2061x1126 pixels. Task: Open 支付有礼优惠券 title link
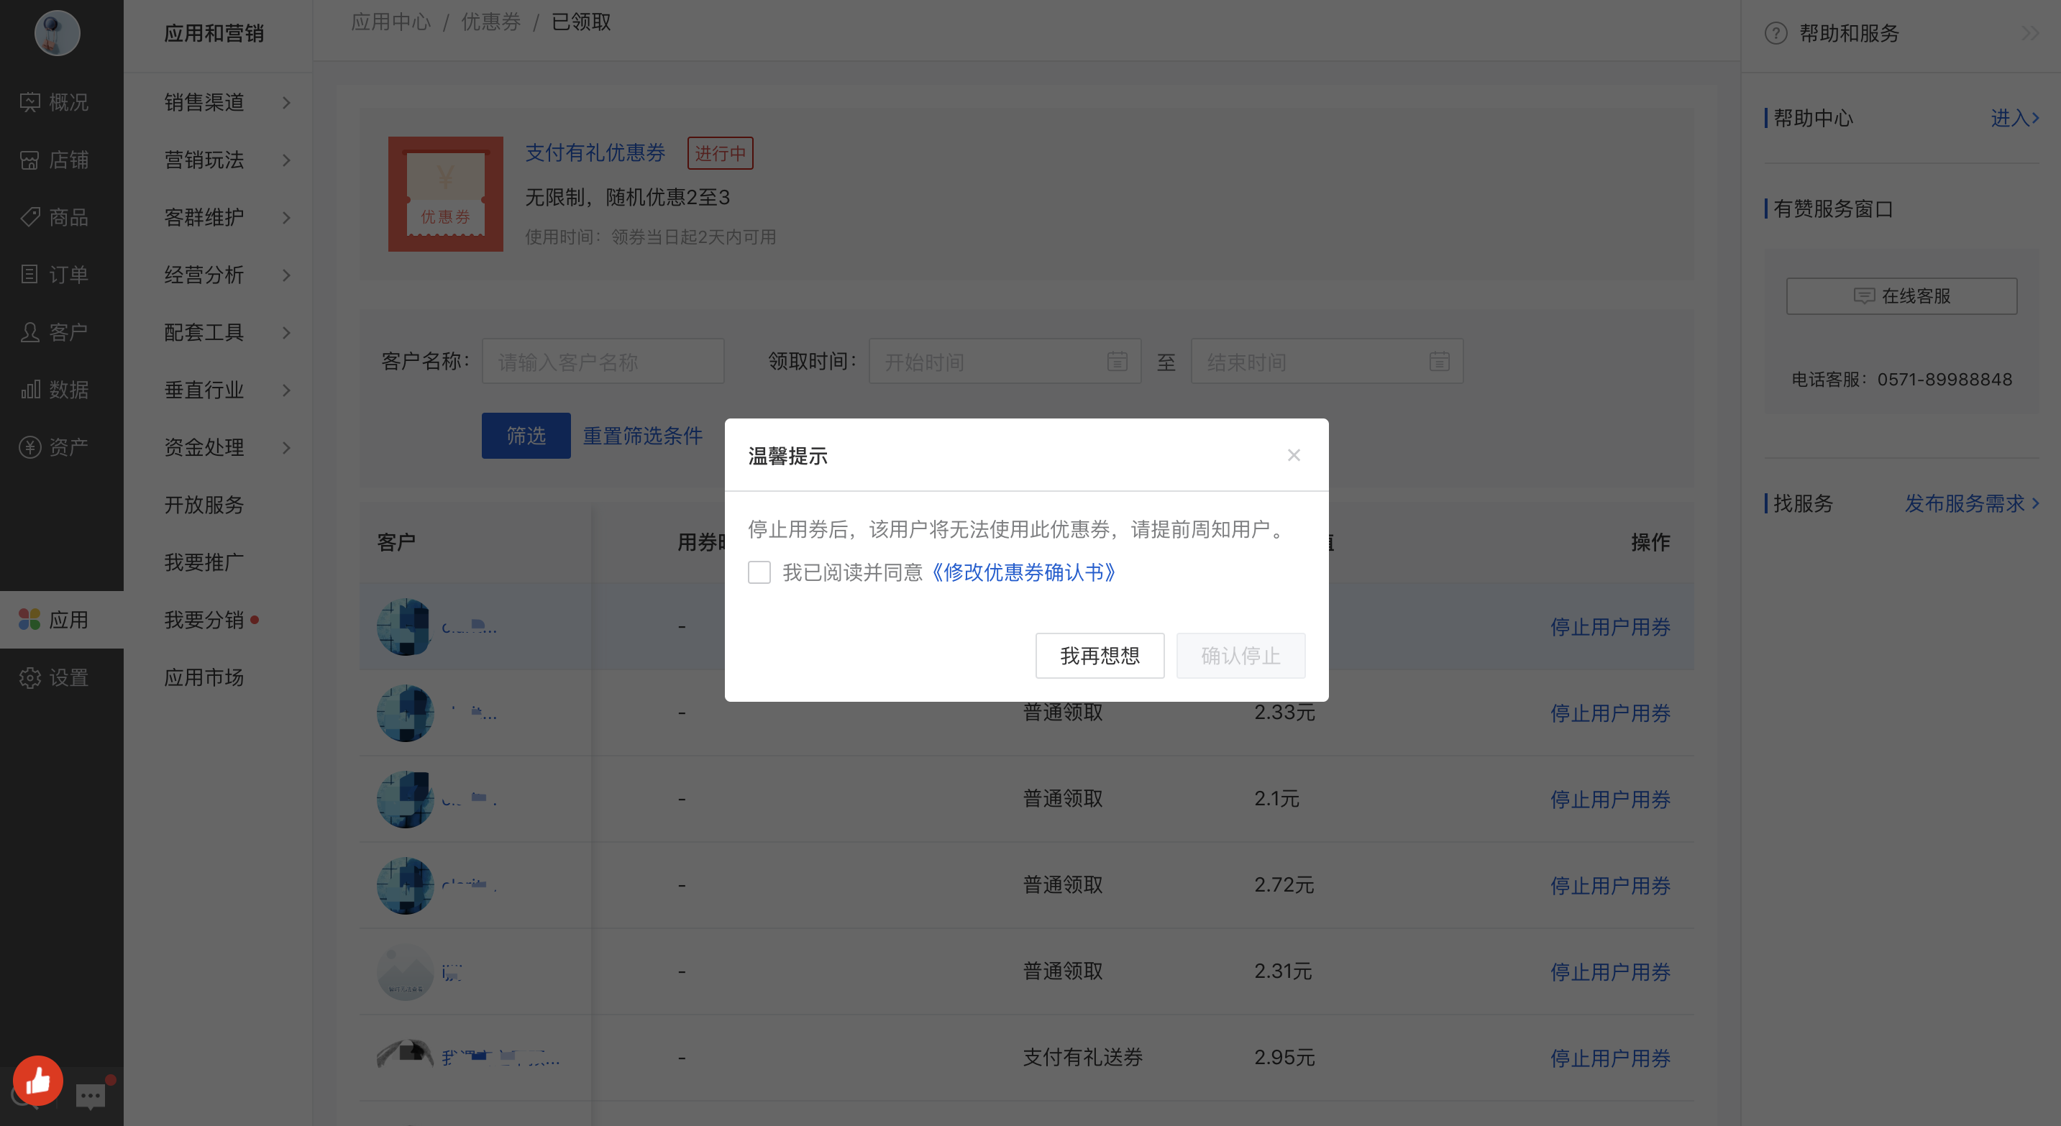click(x=595, y=152)
